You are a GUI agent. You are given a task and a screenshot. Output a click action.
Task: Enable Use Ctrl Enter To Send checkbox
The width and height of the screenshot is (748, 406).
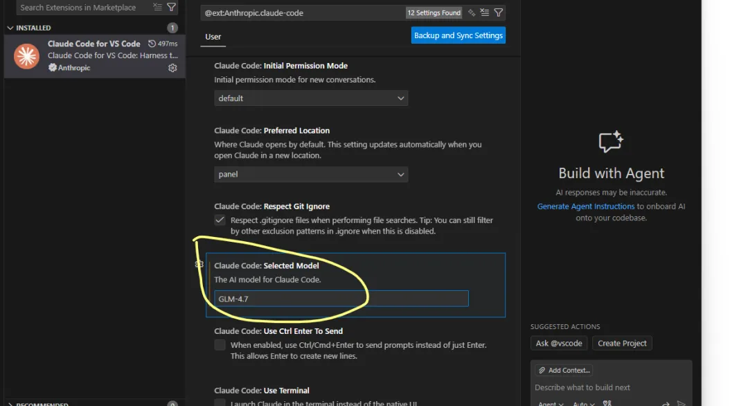(220, 345)
